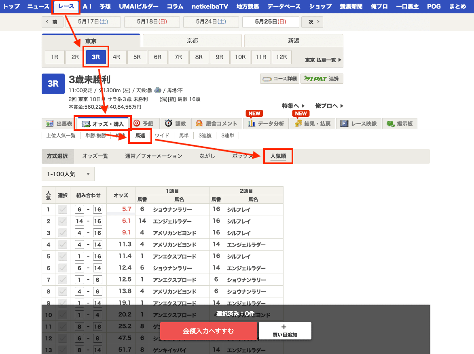Viewport: 474px width, 354px height.
Task: Select the 3連単 bet type tab
Action: click(x=228, y=136)
